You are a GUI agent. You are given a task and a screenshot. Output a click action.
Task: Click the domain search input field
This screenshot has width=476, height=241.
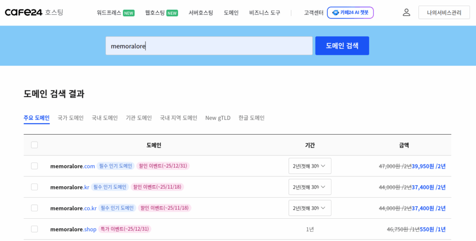point(209,46)
